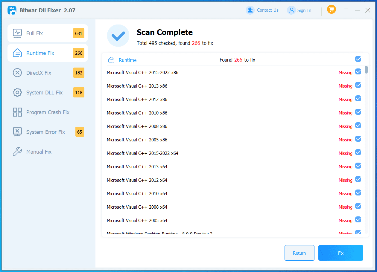Uncheck Microsoft Visual C++ 2008 x86 checkbox
This screenshot has height=272, width=377.
click(358, 125)
